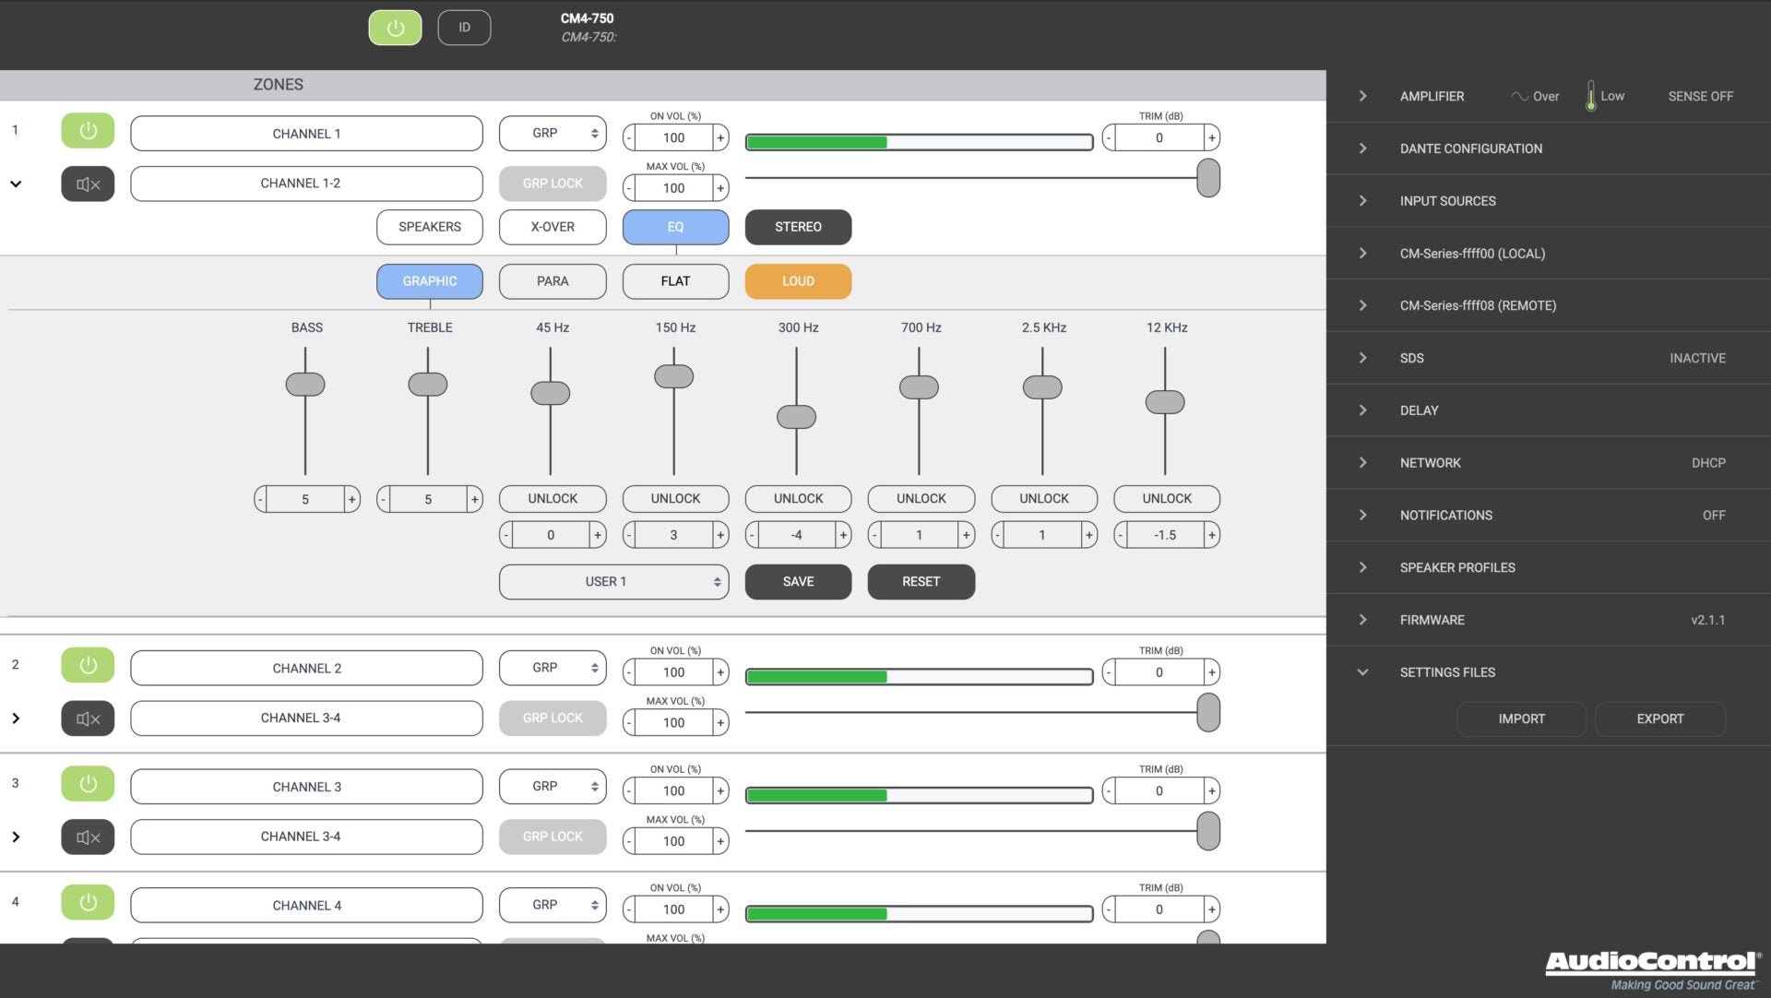
Task: Toggle zone 3 green power button
Action: click(88, 784)
